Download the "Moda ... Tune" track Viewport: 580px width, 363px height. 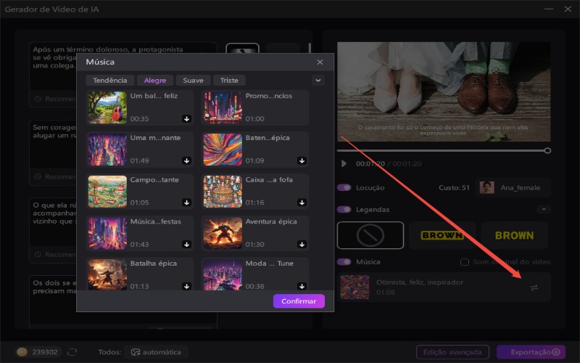302,286
